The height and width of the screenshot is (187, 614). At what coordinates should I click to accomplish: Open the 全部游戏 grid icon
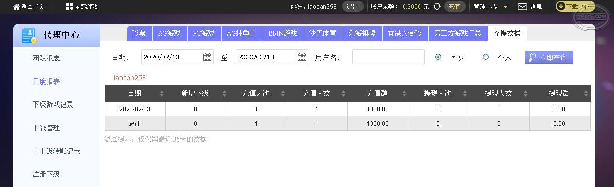(x=69, y=7)
